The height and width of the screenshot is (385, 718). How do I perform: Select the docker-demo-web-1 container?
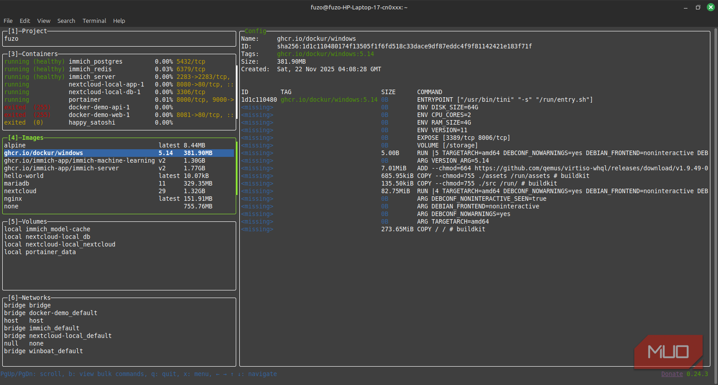point(119,115)
